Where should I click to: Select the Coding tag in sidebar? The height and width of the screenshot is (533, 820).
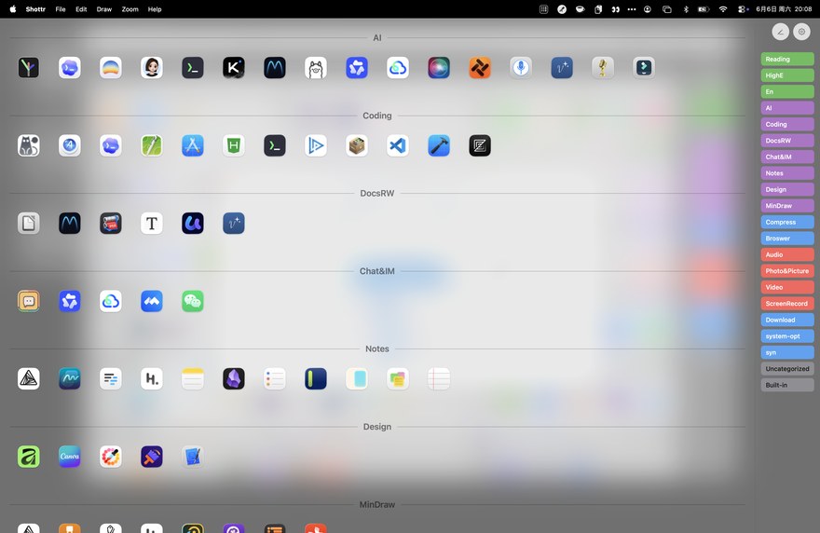(x=787, y=125)
